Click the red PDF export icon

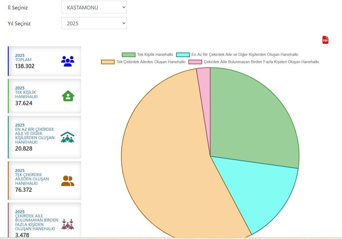point(325,40)
